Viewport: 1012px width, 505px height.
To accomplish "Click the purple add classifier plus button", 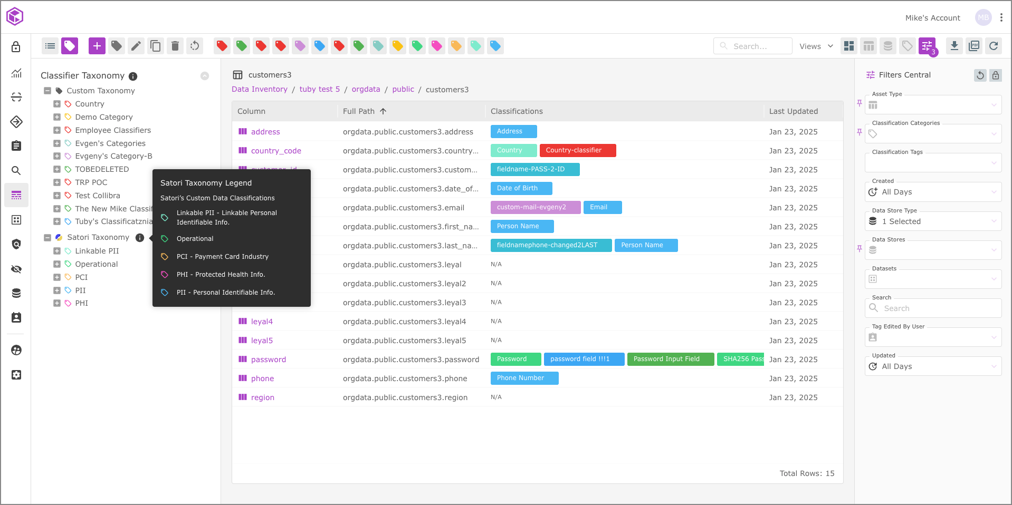I will click(97, 46).
